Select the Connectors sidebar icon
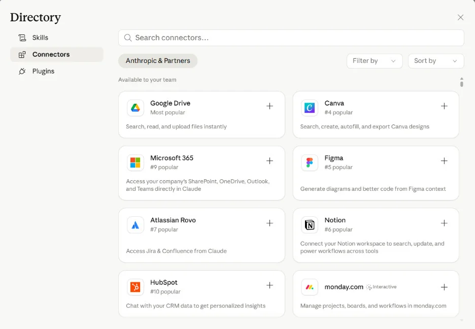The image size is (475, 329). (x=22, y=54)
